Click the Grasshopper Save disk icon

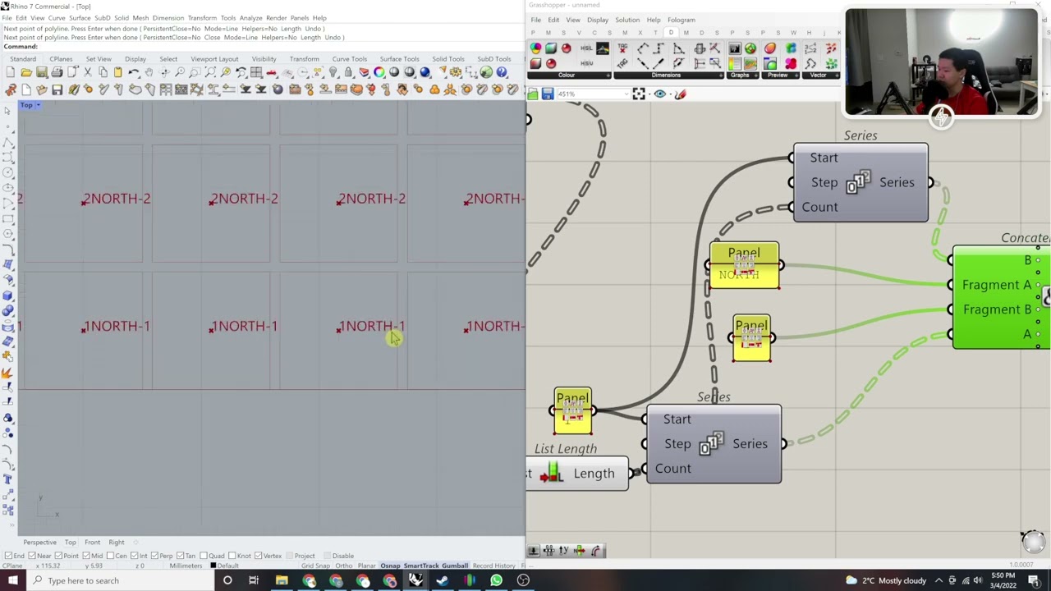click(548, 94)
